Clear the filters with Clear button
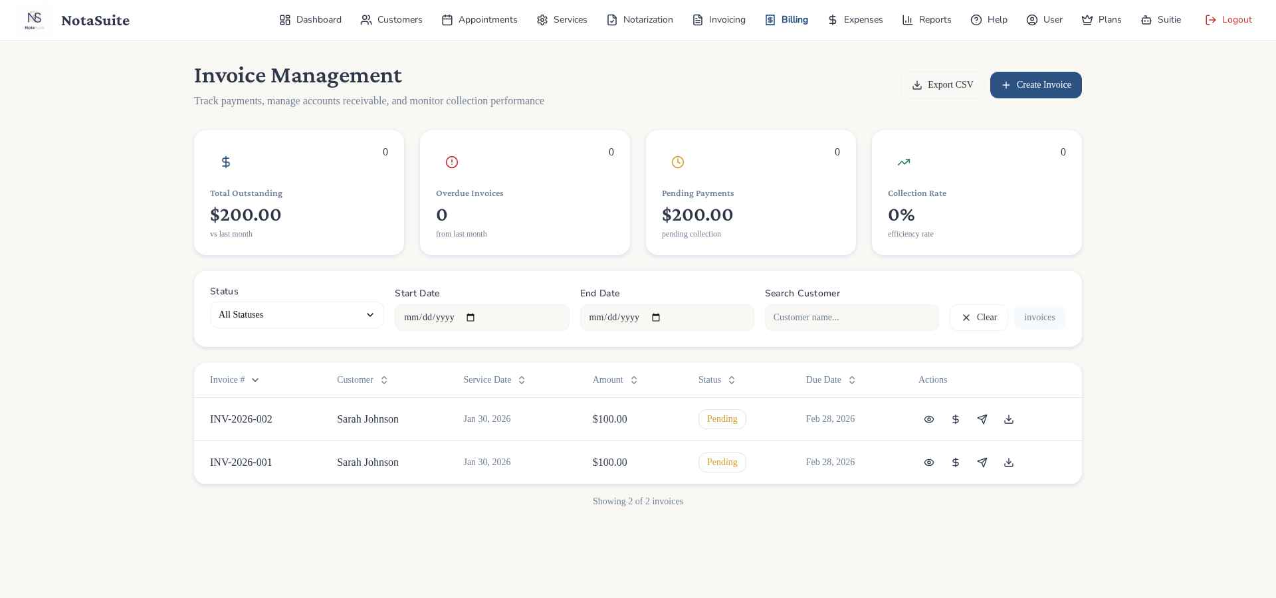The width and height of the screenshot is (1276, 598). coord(978,318)
